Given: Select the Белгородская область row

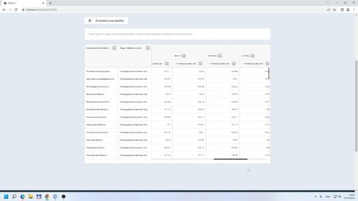Looking at the screenshot, I should [x=177, y=87].
